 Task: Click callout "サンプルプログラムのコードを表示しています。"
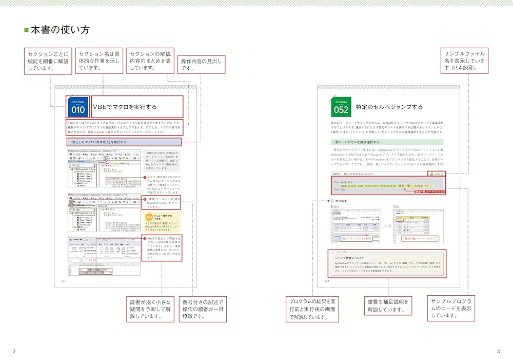(x=451, y=309)
